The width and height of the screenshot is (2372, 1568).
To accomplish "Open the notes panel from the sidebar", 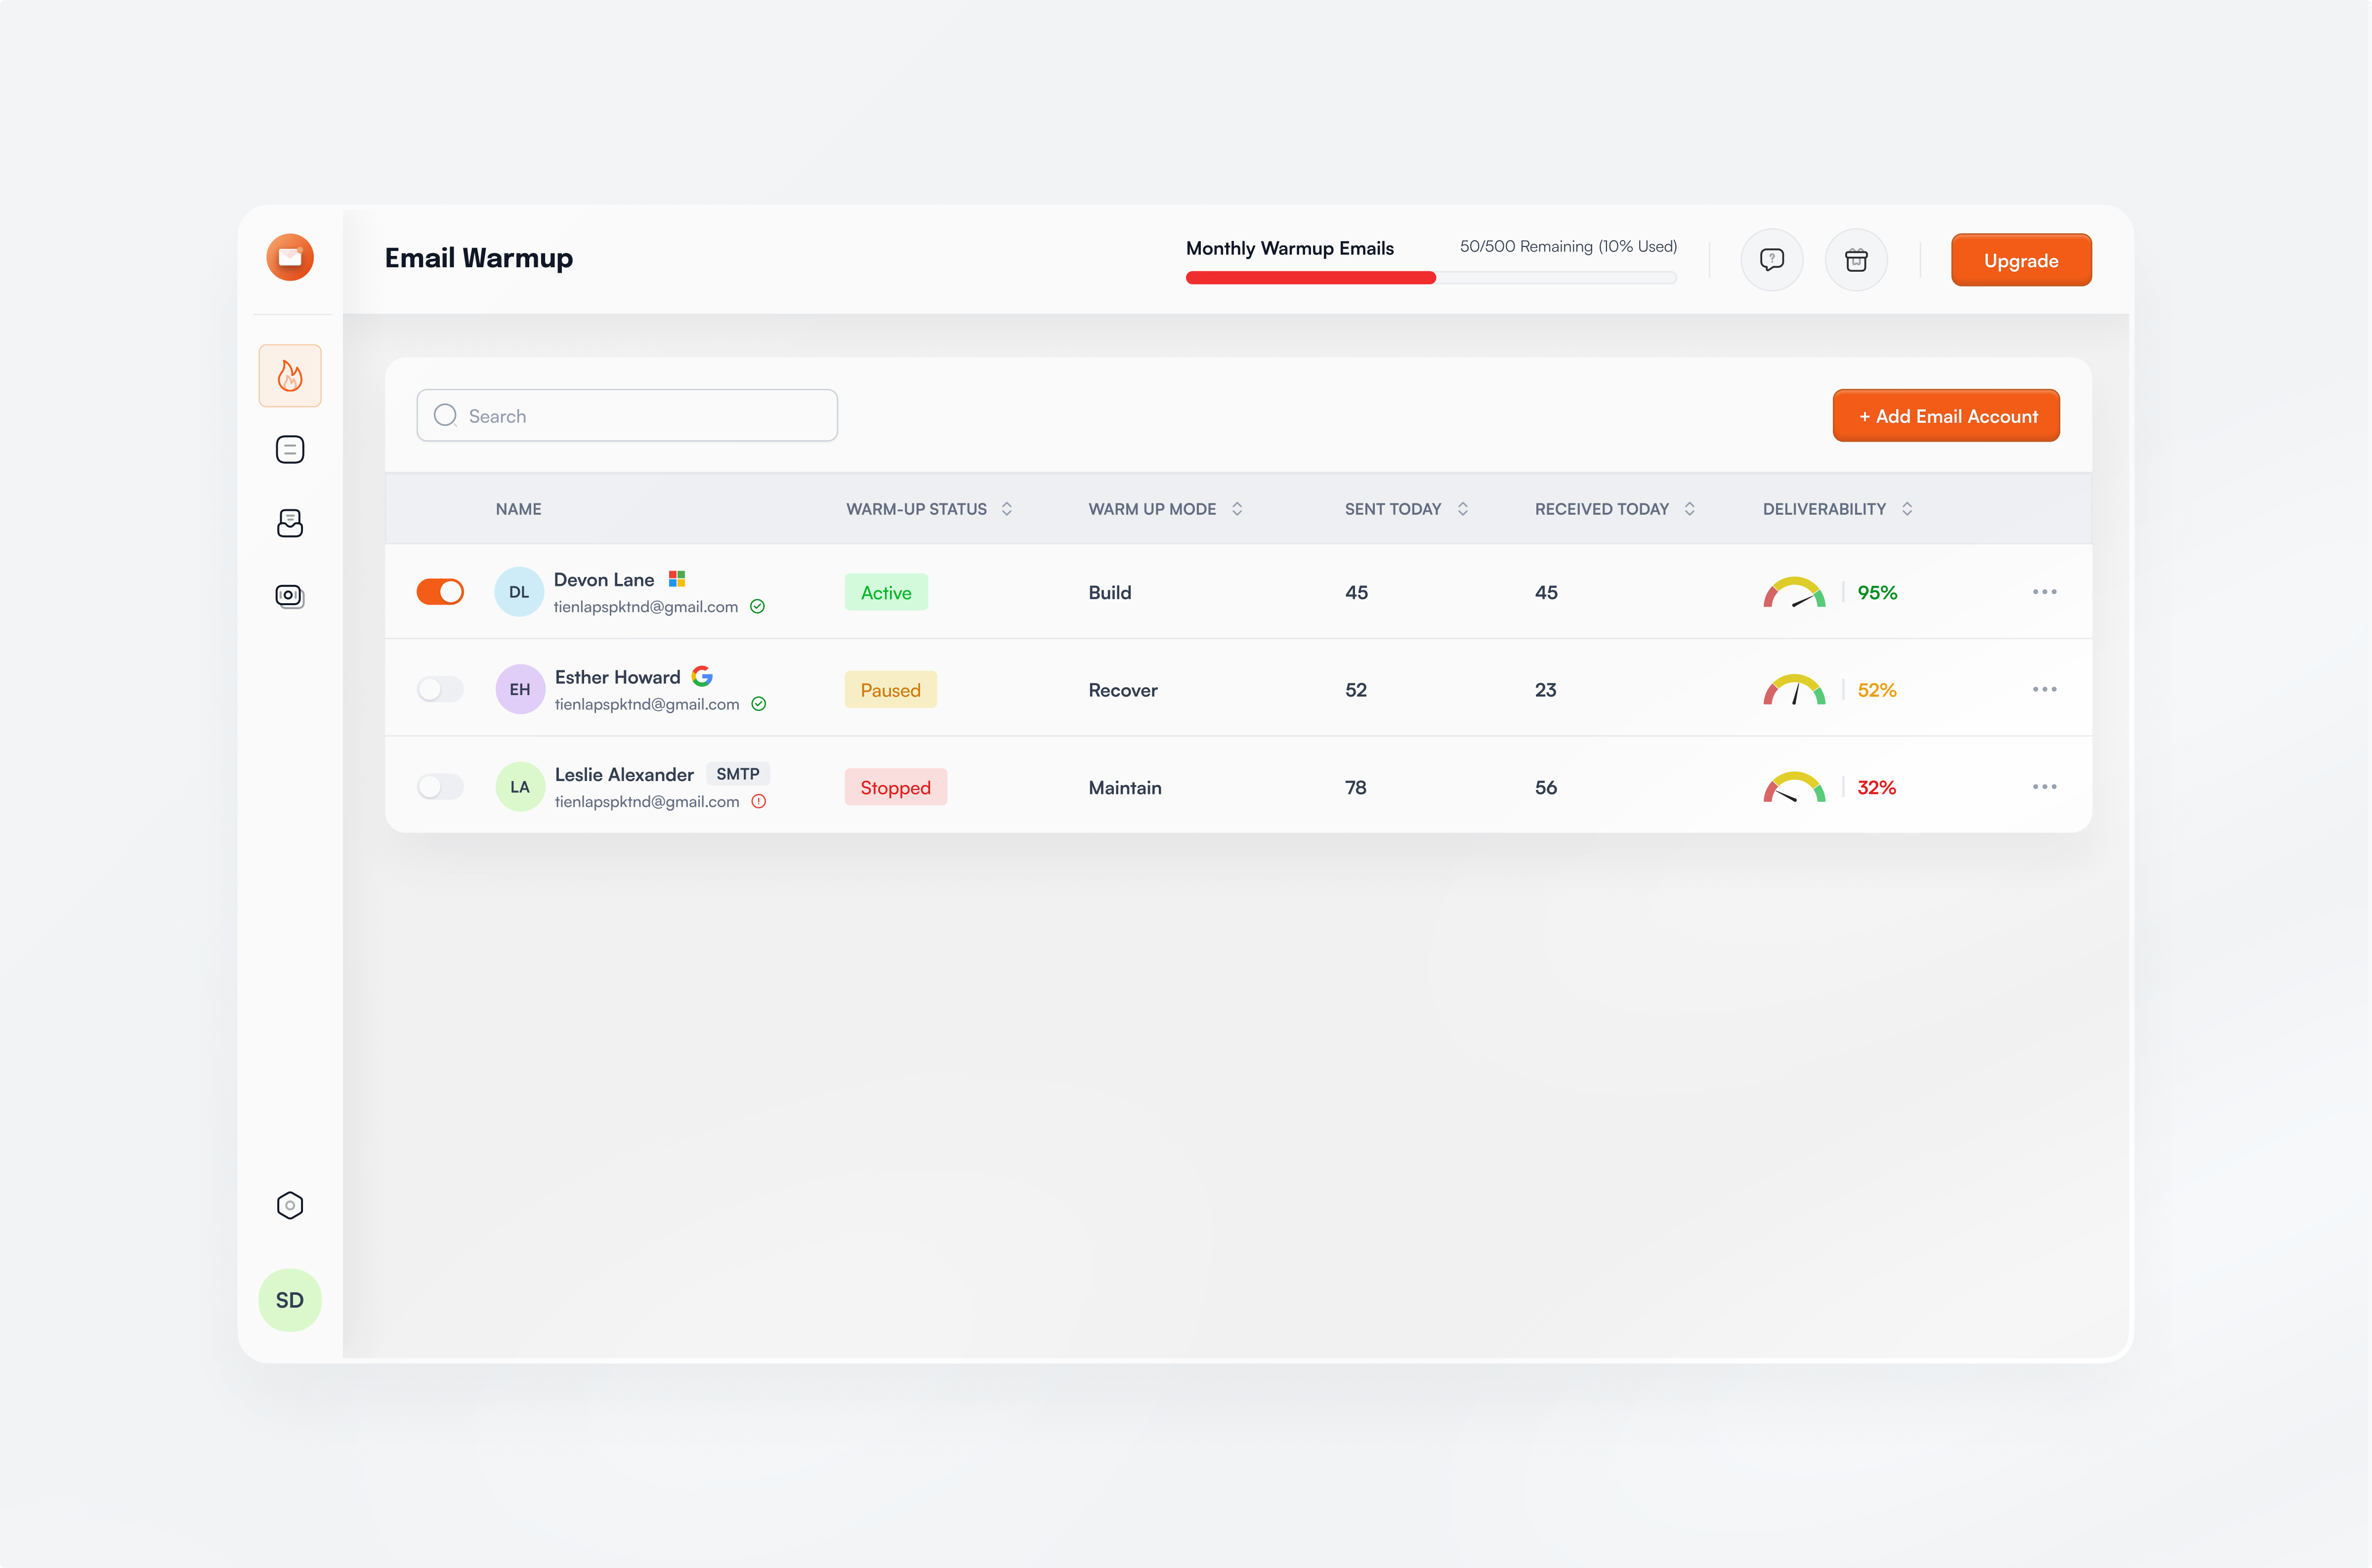I will (x=290, y=449).
